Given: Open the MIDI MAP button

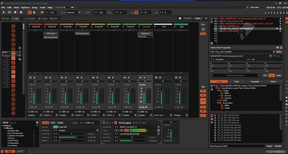Looking at the screenshot, I should pos(255,8).
